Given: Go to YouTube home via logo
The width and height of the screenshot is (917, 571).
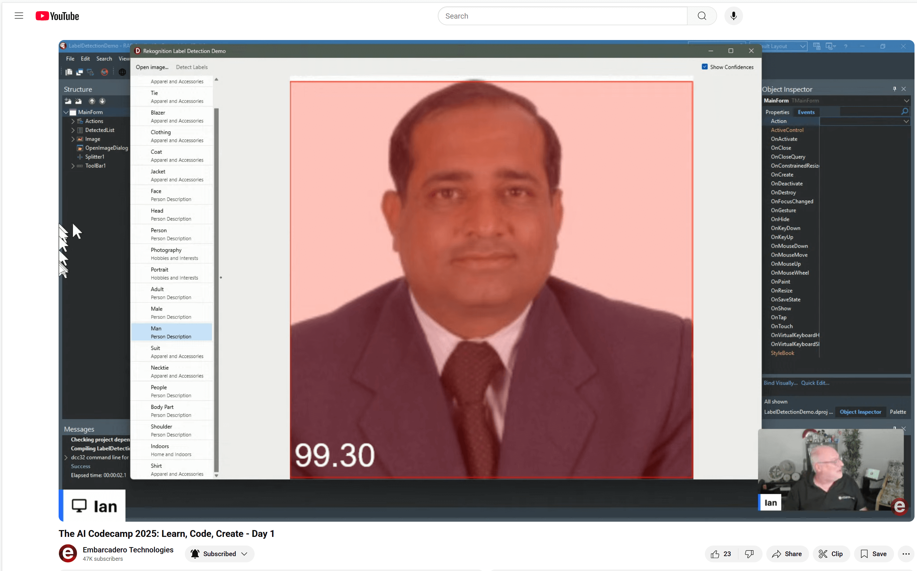Looking at the screenshot, I should tap(57, 16).
